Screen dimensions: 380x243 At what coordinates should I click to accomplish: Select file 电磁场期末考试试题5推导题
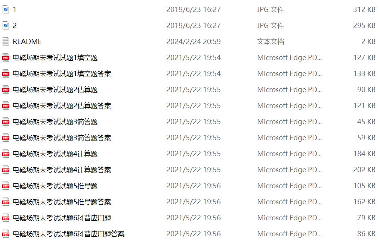pos(55,186)
